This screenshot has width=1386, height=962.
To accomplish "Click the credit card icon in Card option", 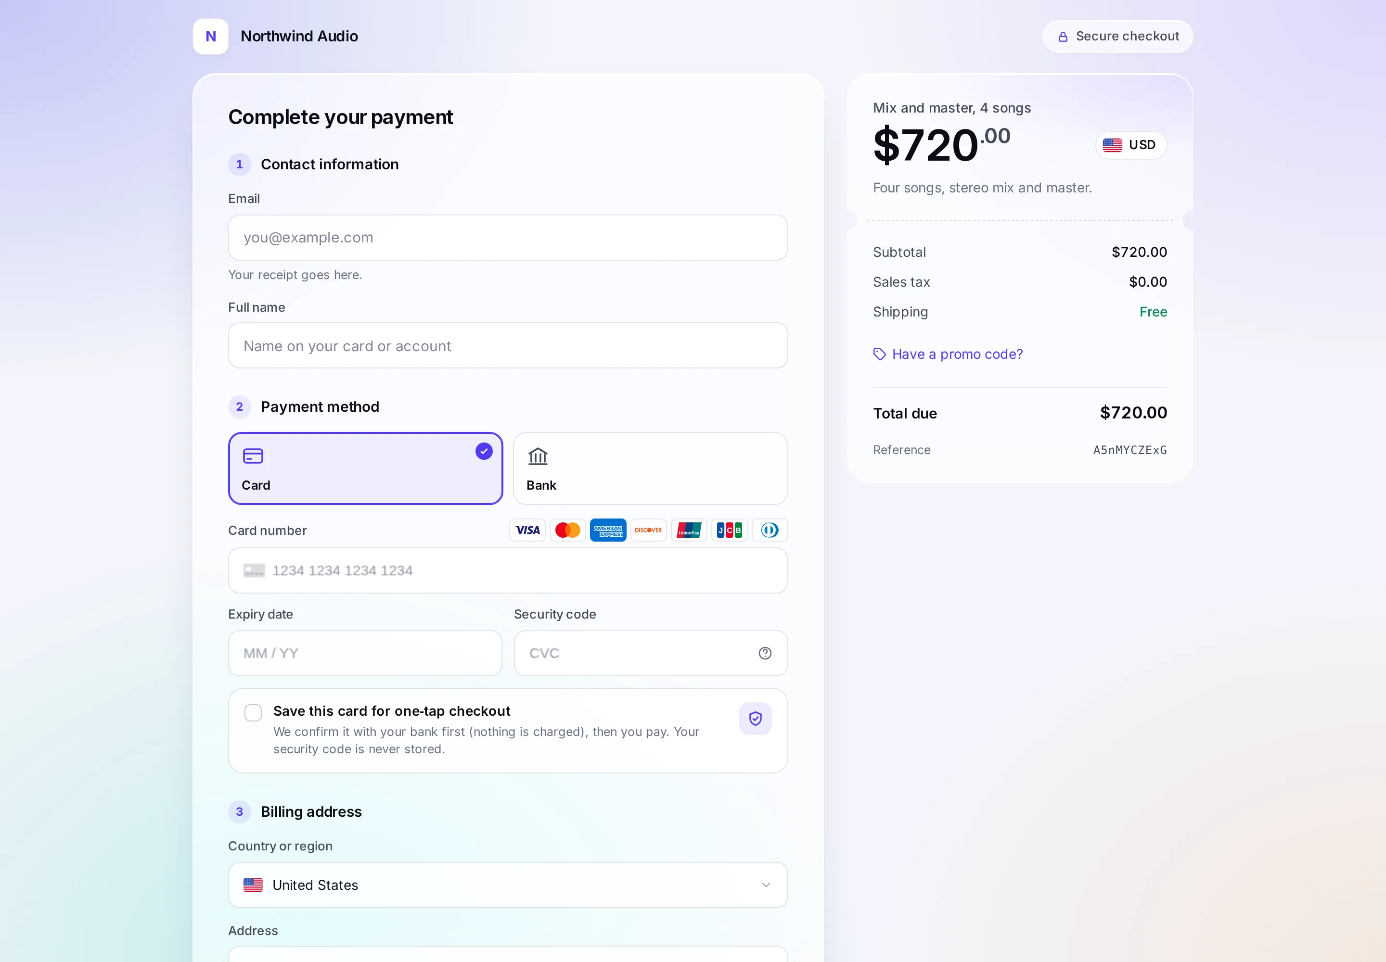I will click(253, 456).
